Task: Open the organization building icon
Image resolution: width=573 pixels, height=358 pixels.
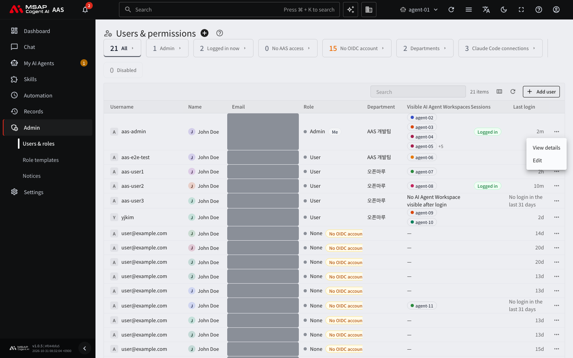Action: pyautogui.click(x=369, y=10)
